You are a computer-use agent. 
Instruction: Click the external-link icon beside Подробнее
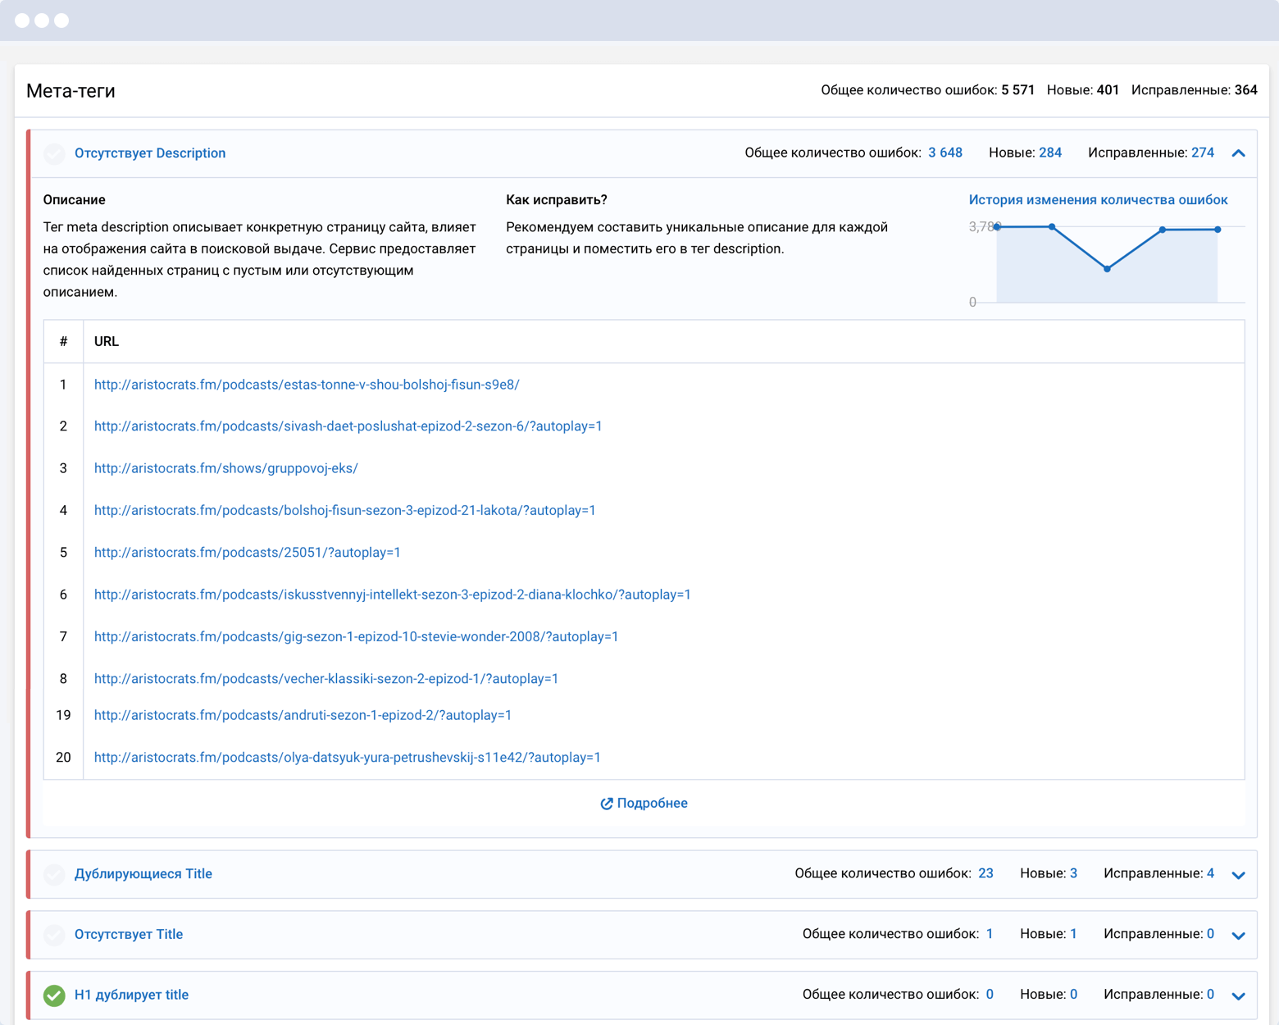pos(606,804)
